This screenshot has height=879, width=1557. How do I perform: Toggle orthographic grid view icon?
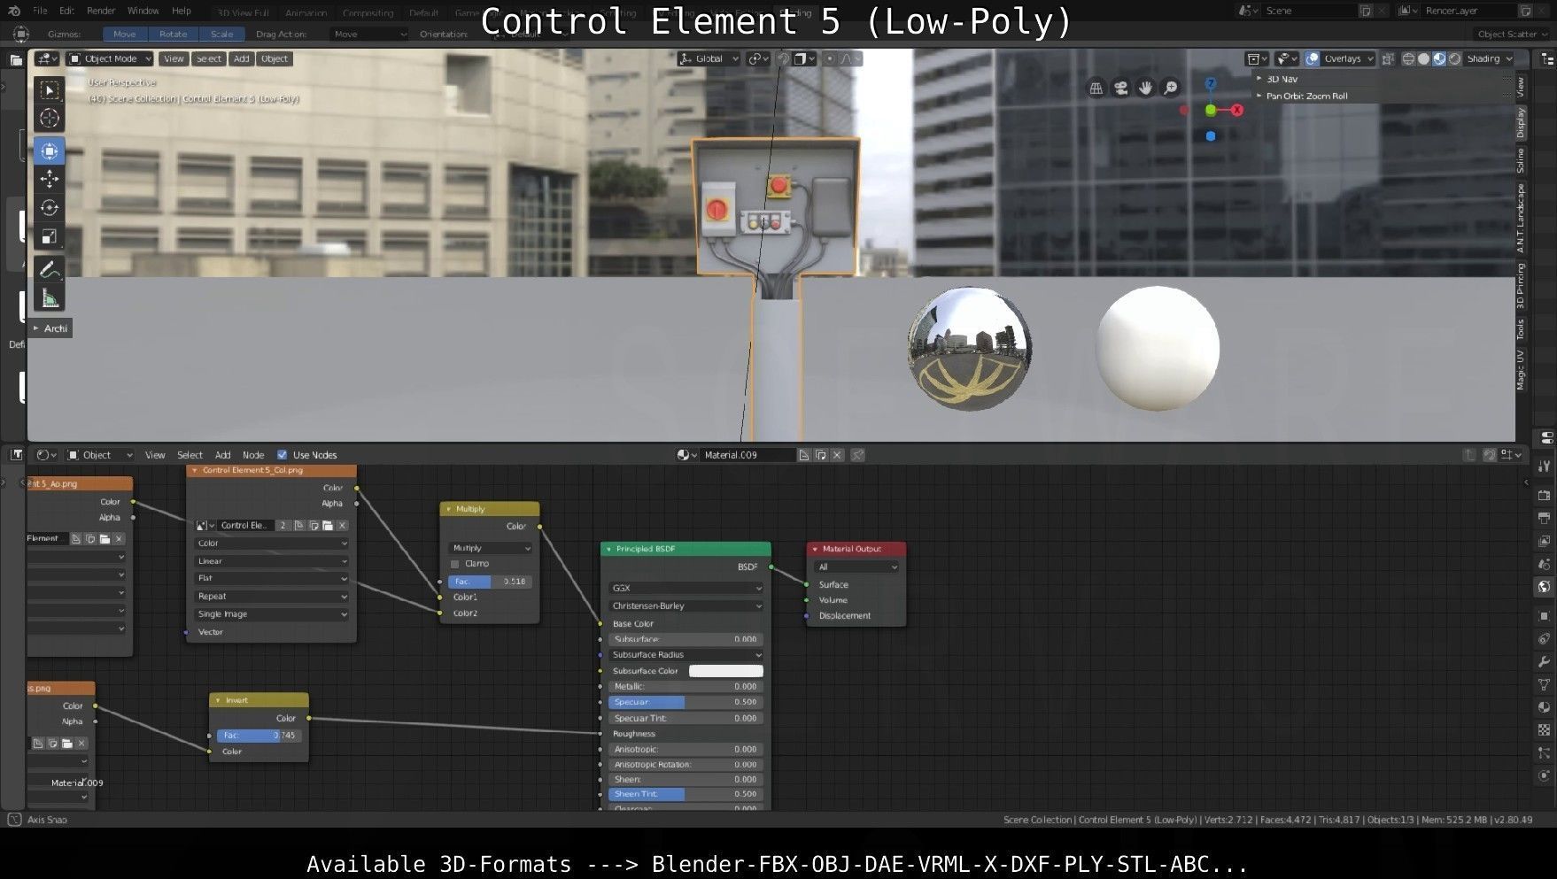[x=1096, y=88]
